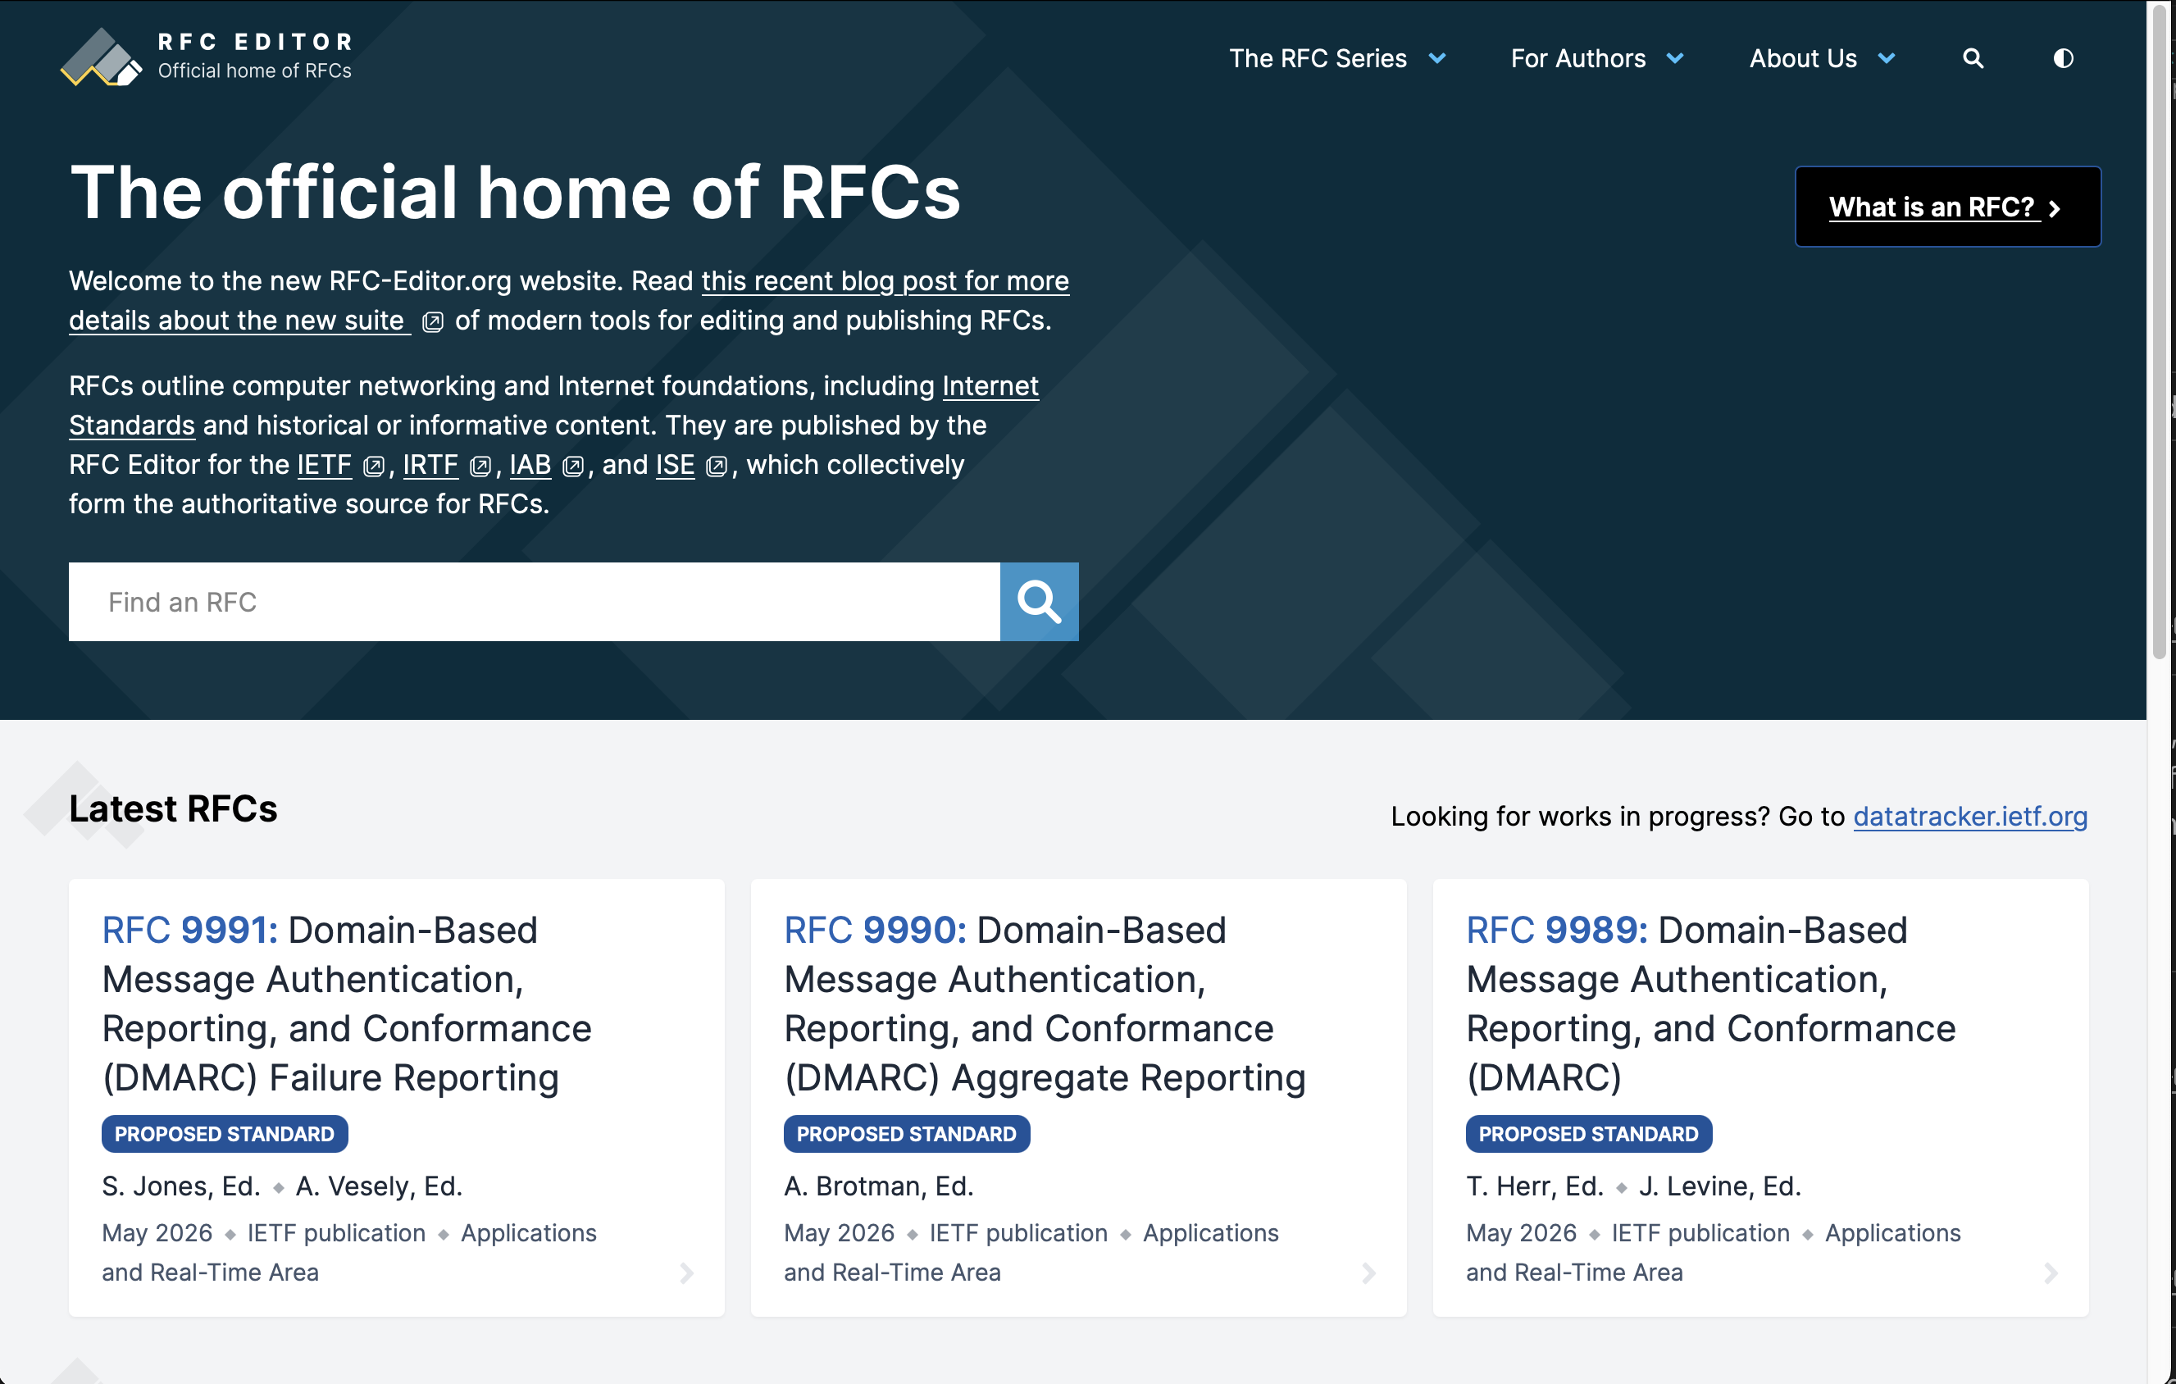This screenshot has height=1384, width=2176.
Task: Click author 'A. Vesely, Ed.' text
Action: (x=379, y=1186)
